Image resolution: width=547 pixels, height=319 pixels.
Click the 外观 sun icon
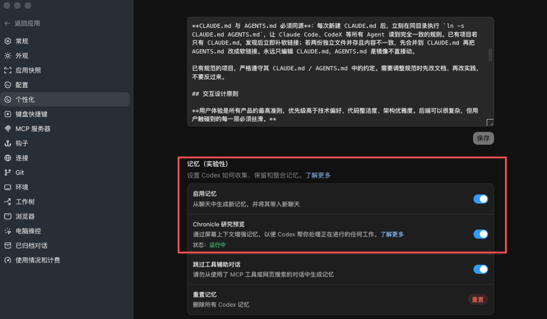(x=8, y=56)
